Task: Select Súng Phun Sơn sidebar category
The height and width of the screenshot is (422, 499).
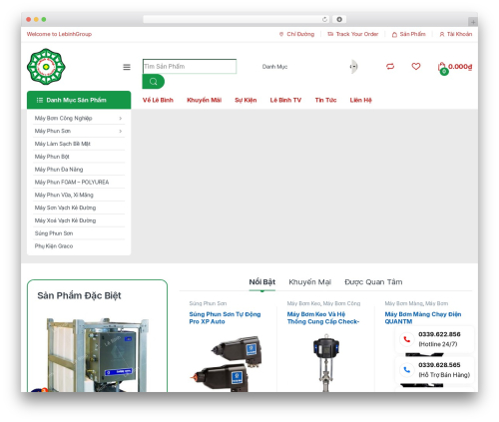Action: point(54,233)
